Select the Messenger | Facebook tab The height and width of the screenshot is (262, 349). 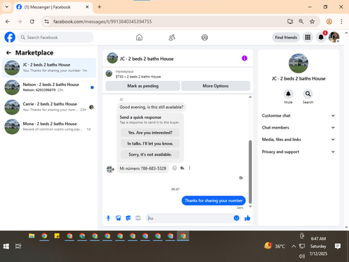tap(53, 7)
